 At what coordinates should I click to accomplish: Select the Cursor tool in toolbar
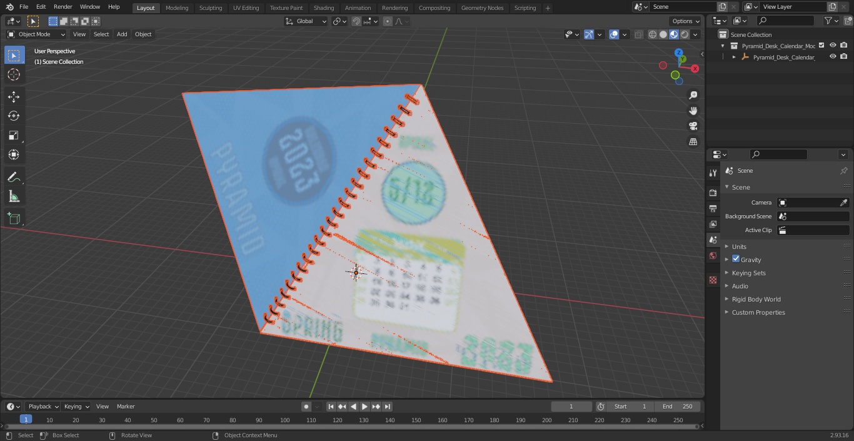point(14,74)
